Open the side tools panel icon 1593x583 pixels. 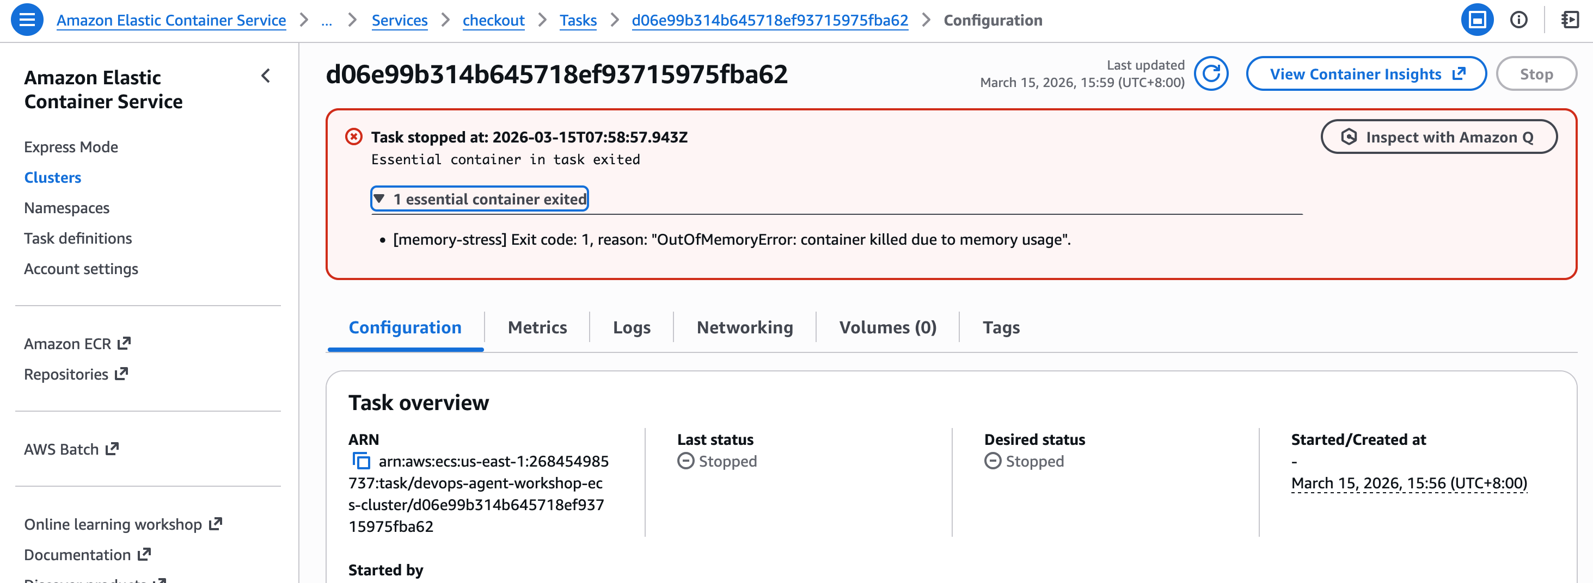pyautogui.click(x=1569, y=20)
